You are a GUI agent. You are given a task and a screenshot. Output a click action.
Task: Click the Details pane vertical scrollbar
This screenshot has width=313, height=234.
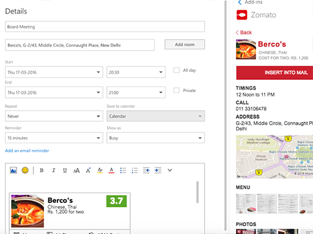click(x=226, y=116)
